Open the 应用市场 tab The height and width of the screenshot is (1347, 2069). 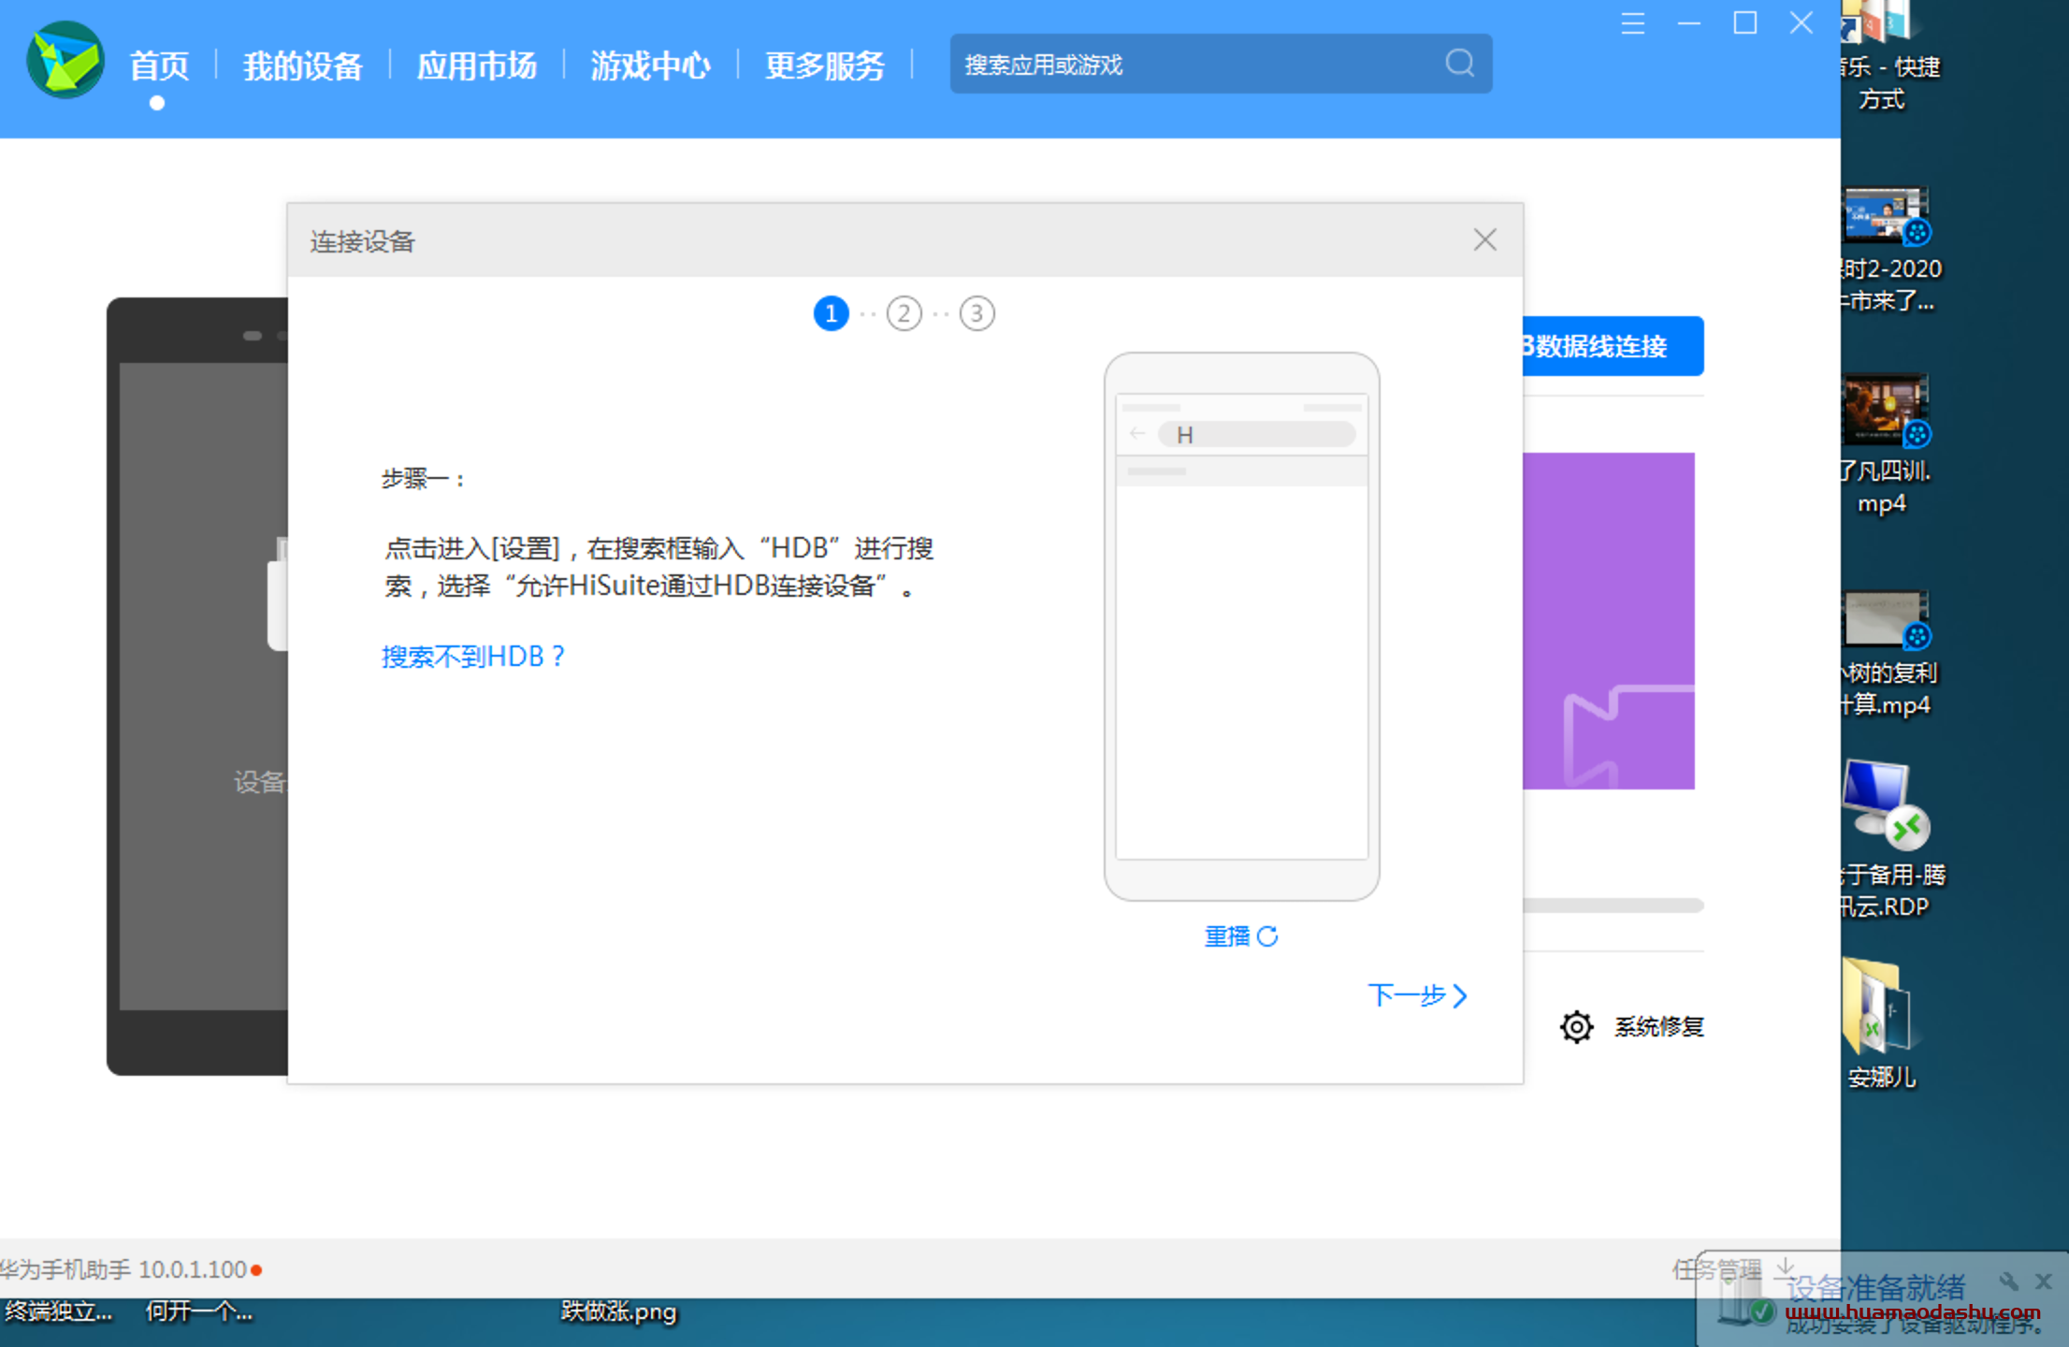pos(477,65)
